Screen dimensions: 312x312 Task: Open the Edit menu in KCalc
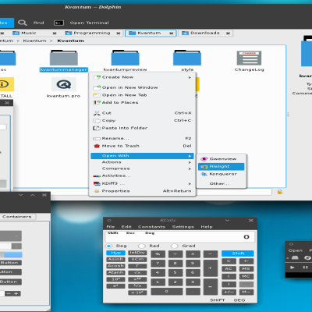click(x=126, y=227)
